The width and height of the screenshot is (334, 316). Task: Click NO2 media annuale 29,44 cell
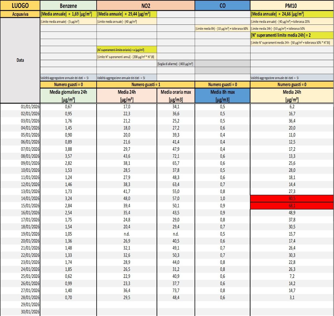click(127, 14)
